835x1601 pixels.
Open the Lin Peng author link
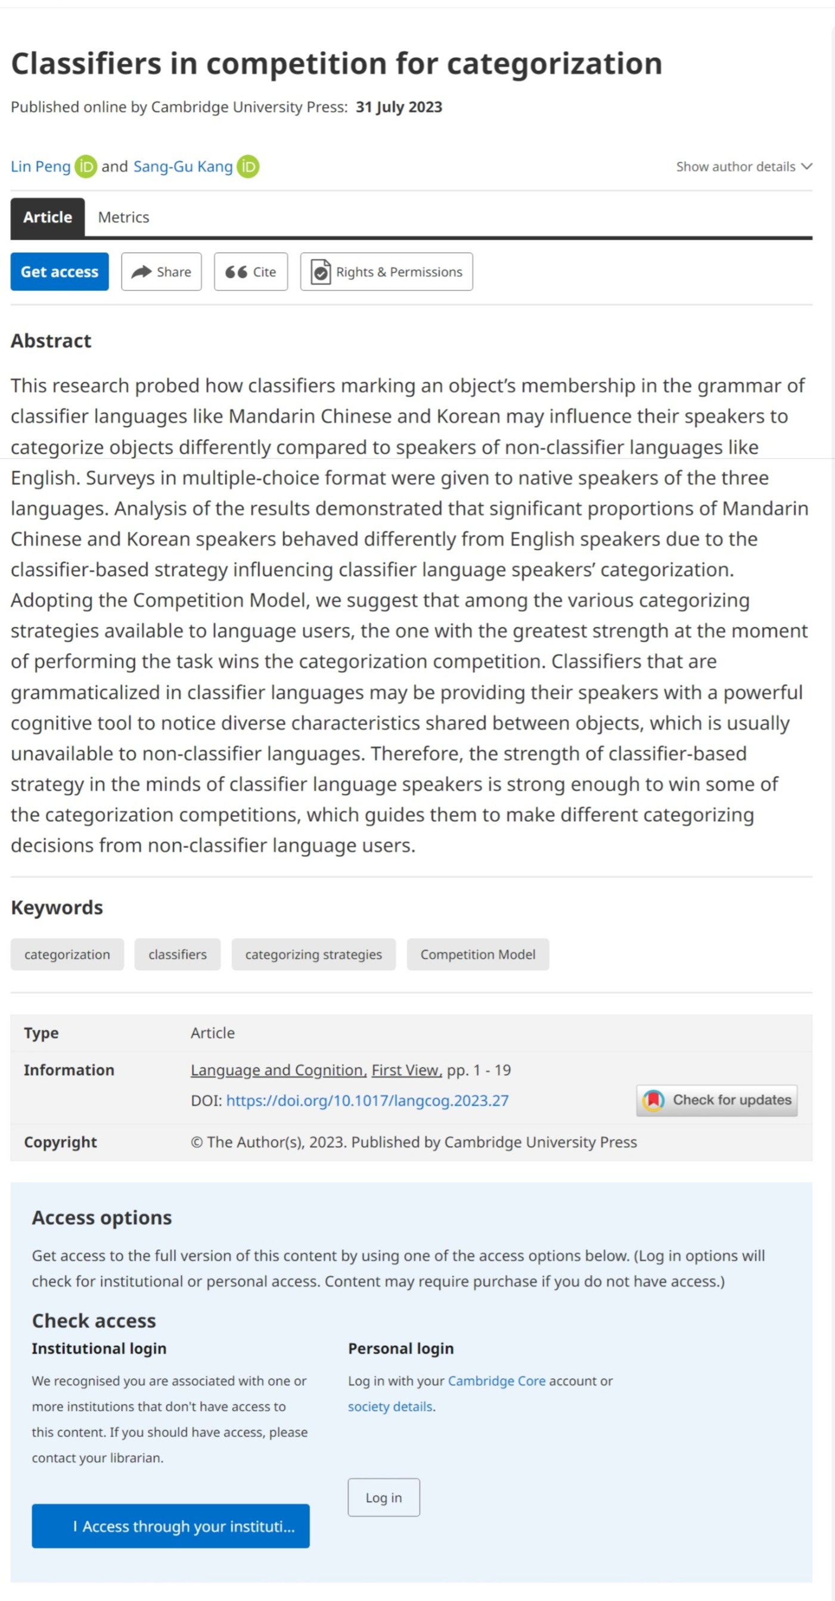coord(41,166)
